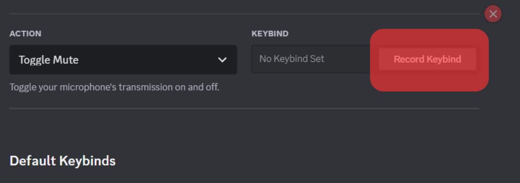Click the 'Toggle Mute' text in the action box
520x183 pixels.
[48, 60]
